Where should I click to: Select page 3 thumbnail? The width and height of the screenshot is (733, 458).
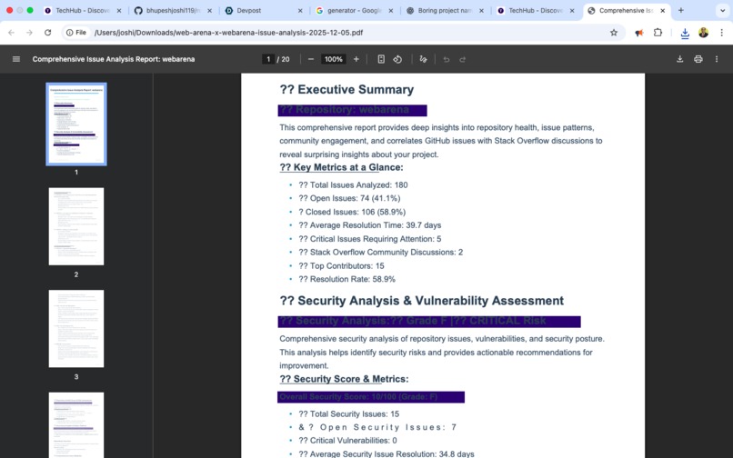(76, 329)
